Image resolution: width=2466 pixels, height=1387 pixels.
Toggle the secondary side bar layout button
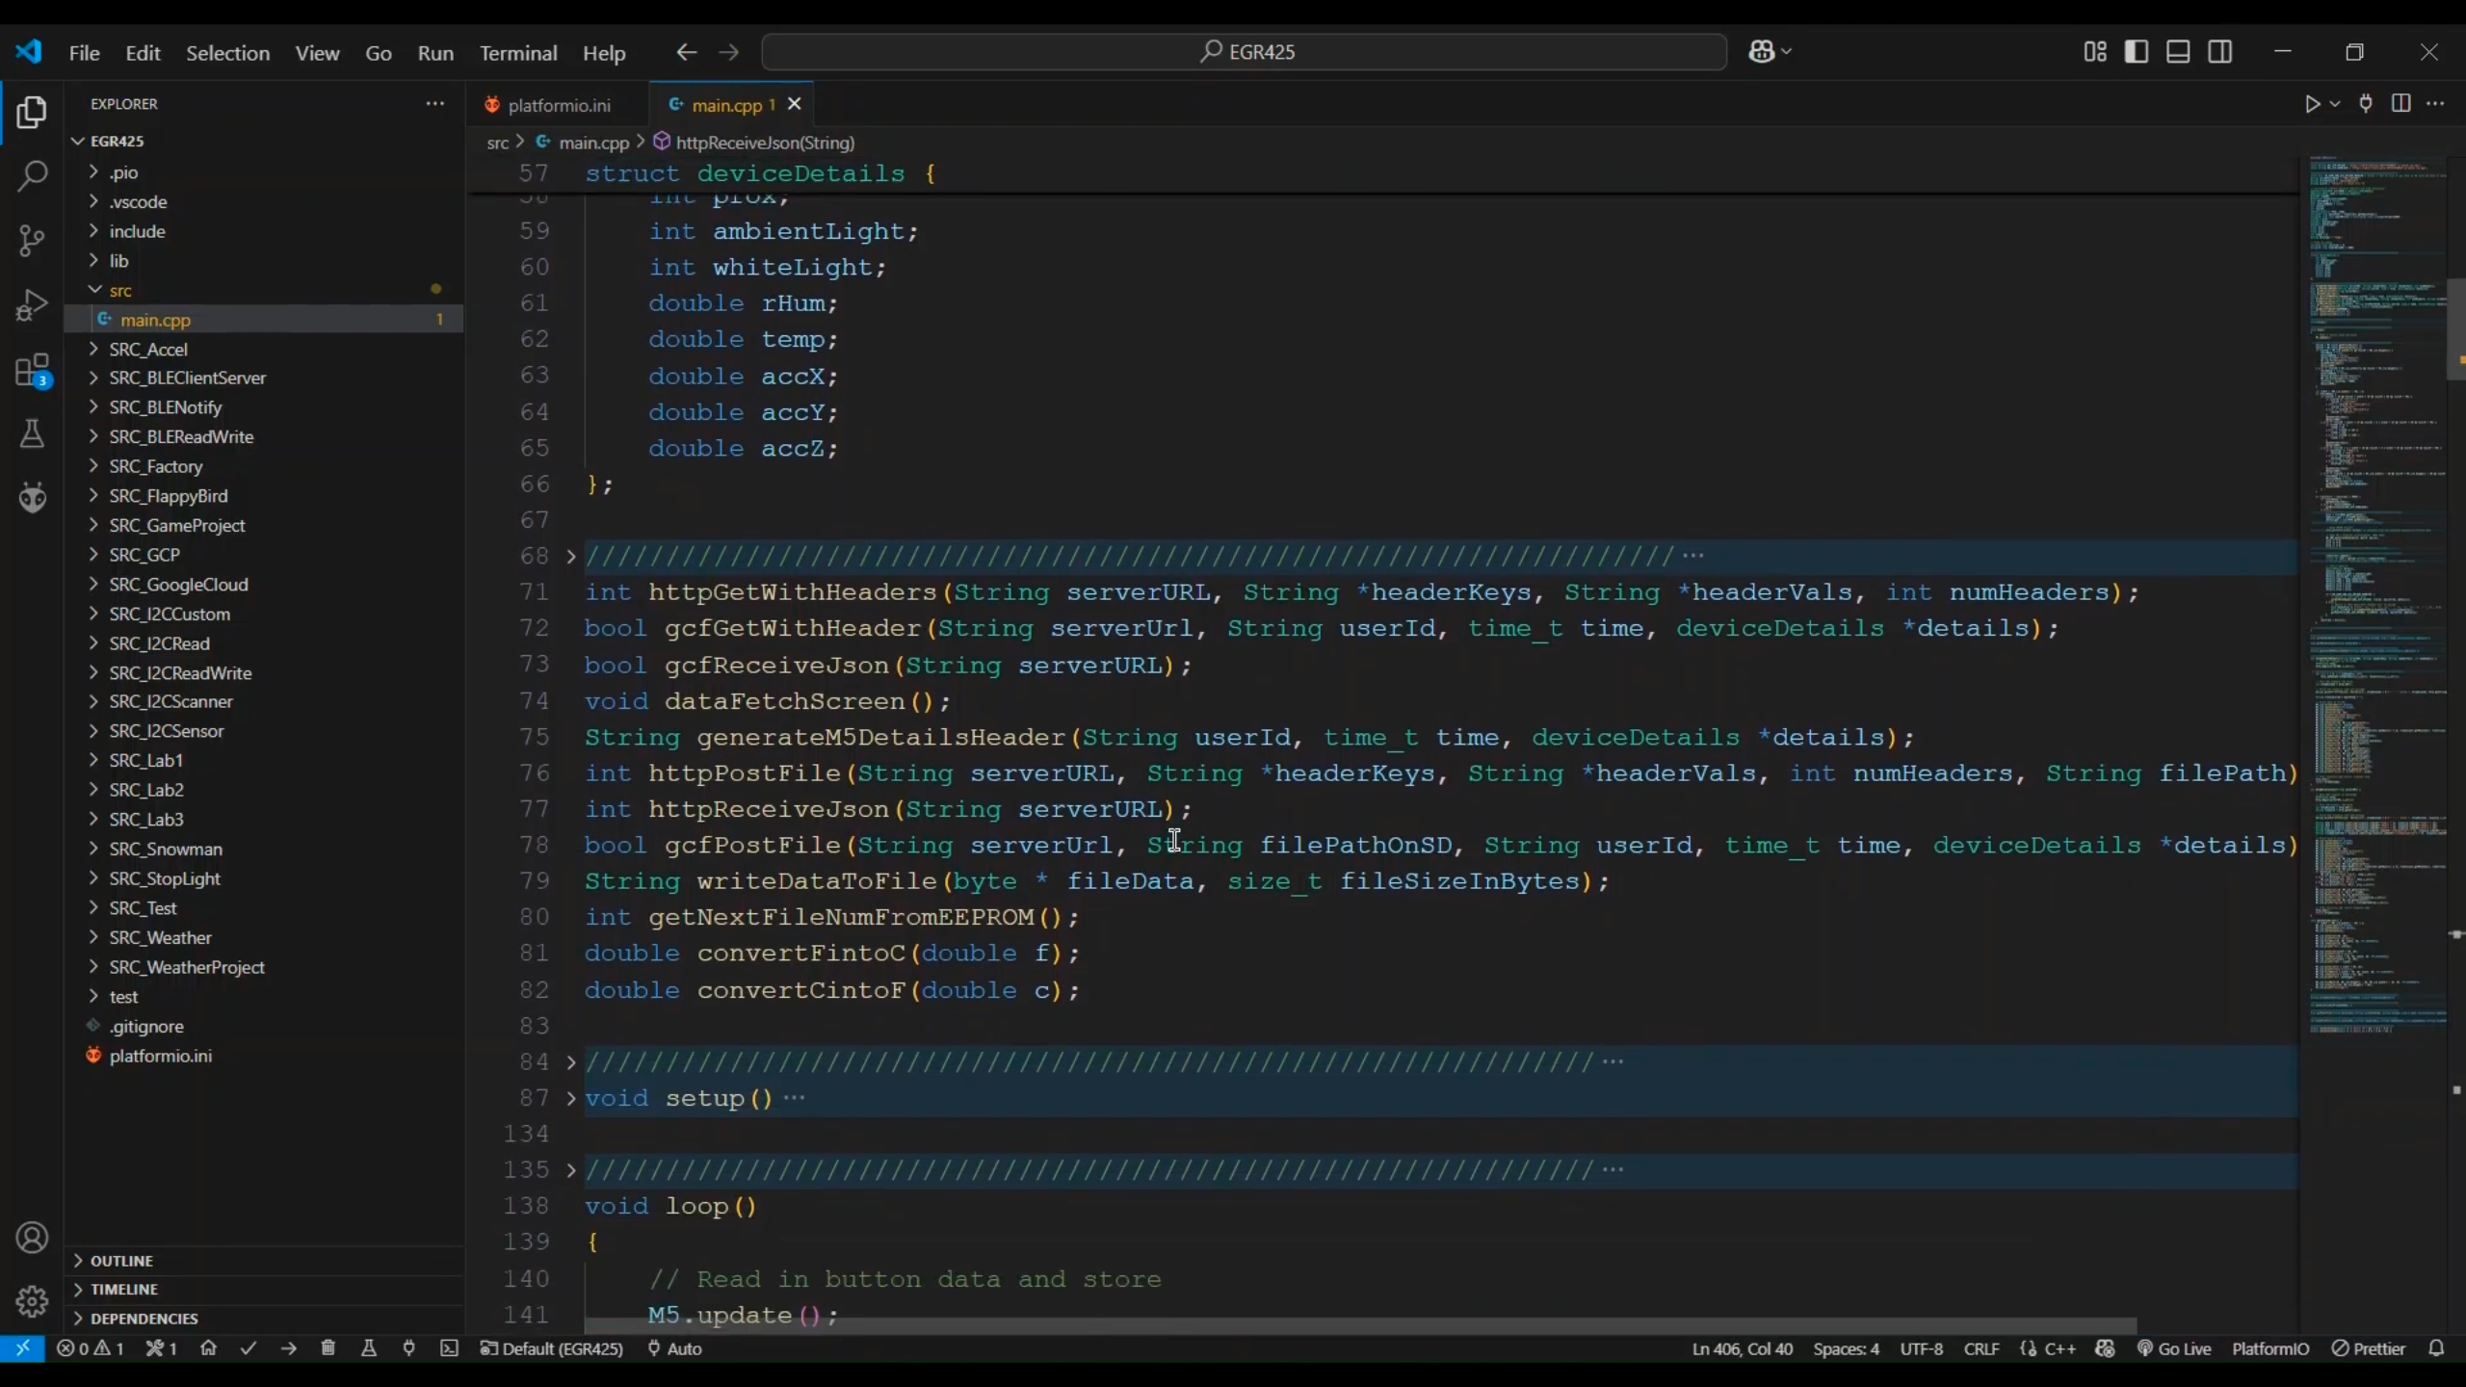[x=2220, y=52]
